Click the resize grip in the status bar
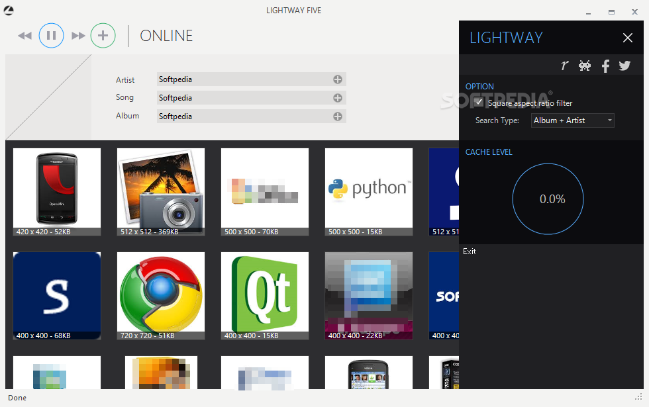 (638, 397)
